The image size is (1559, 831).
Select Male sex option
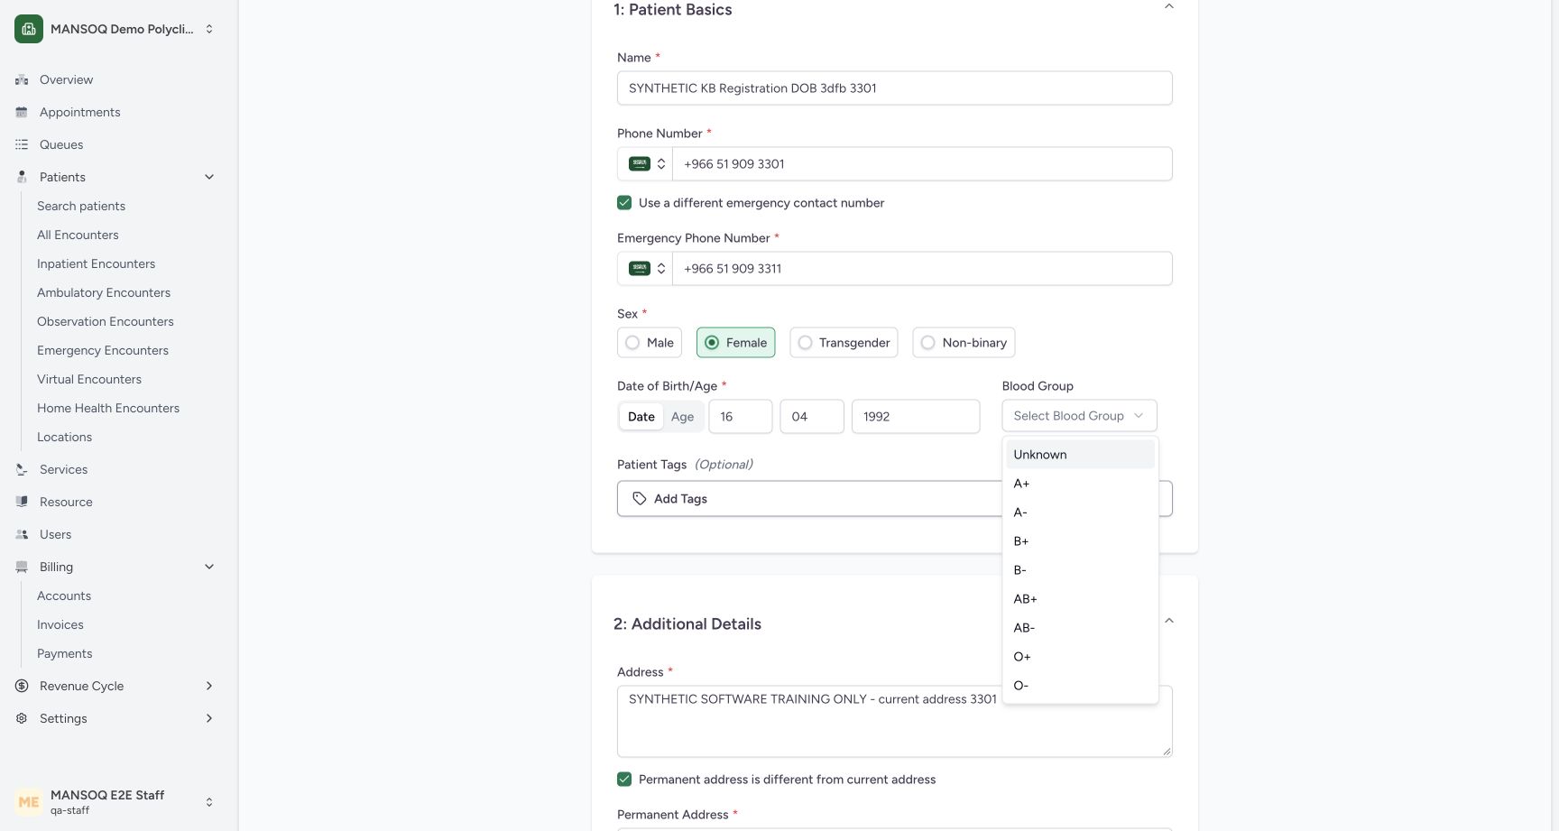point(650,343)
